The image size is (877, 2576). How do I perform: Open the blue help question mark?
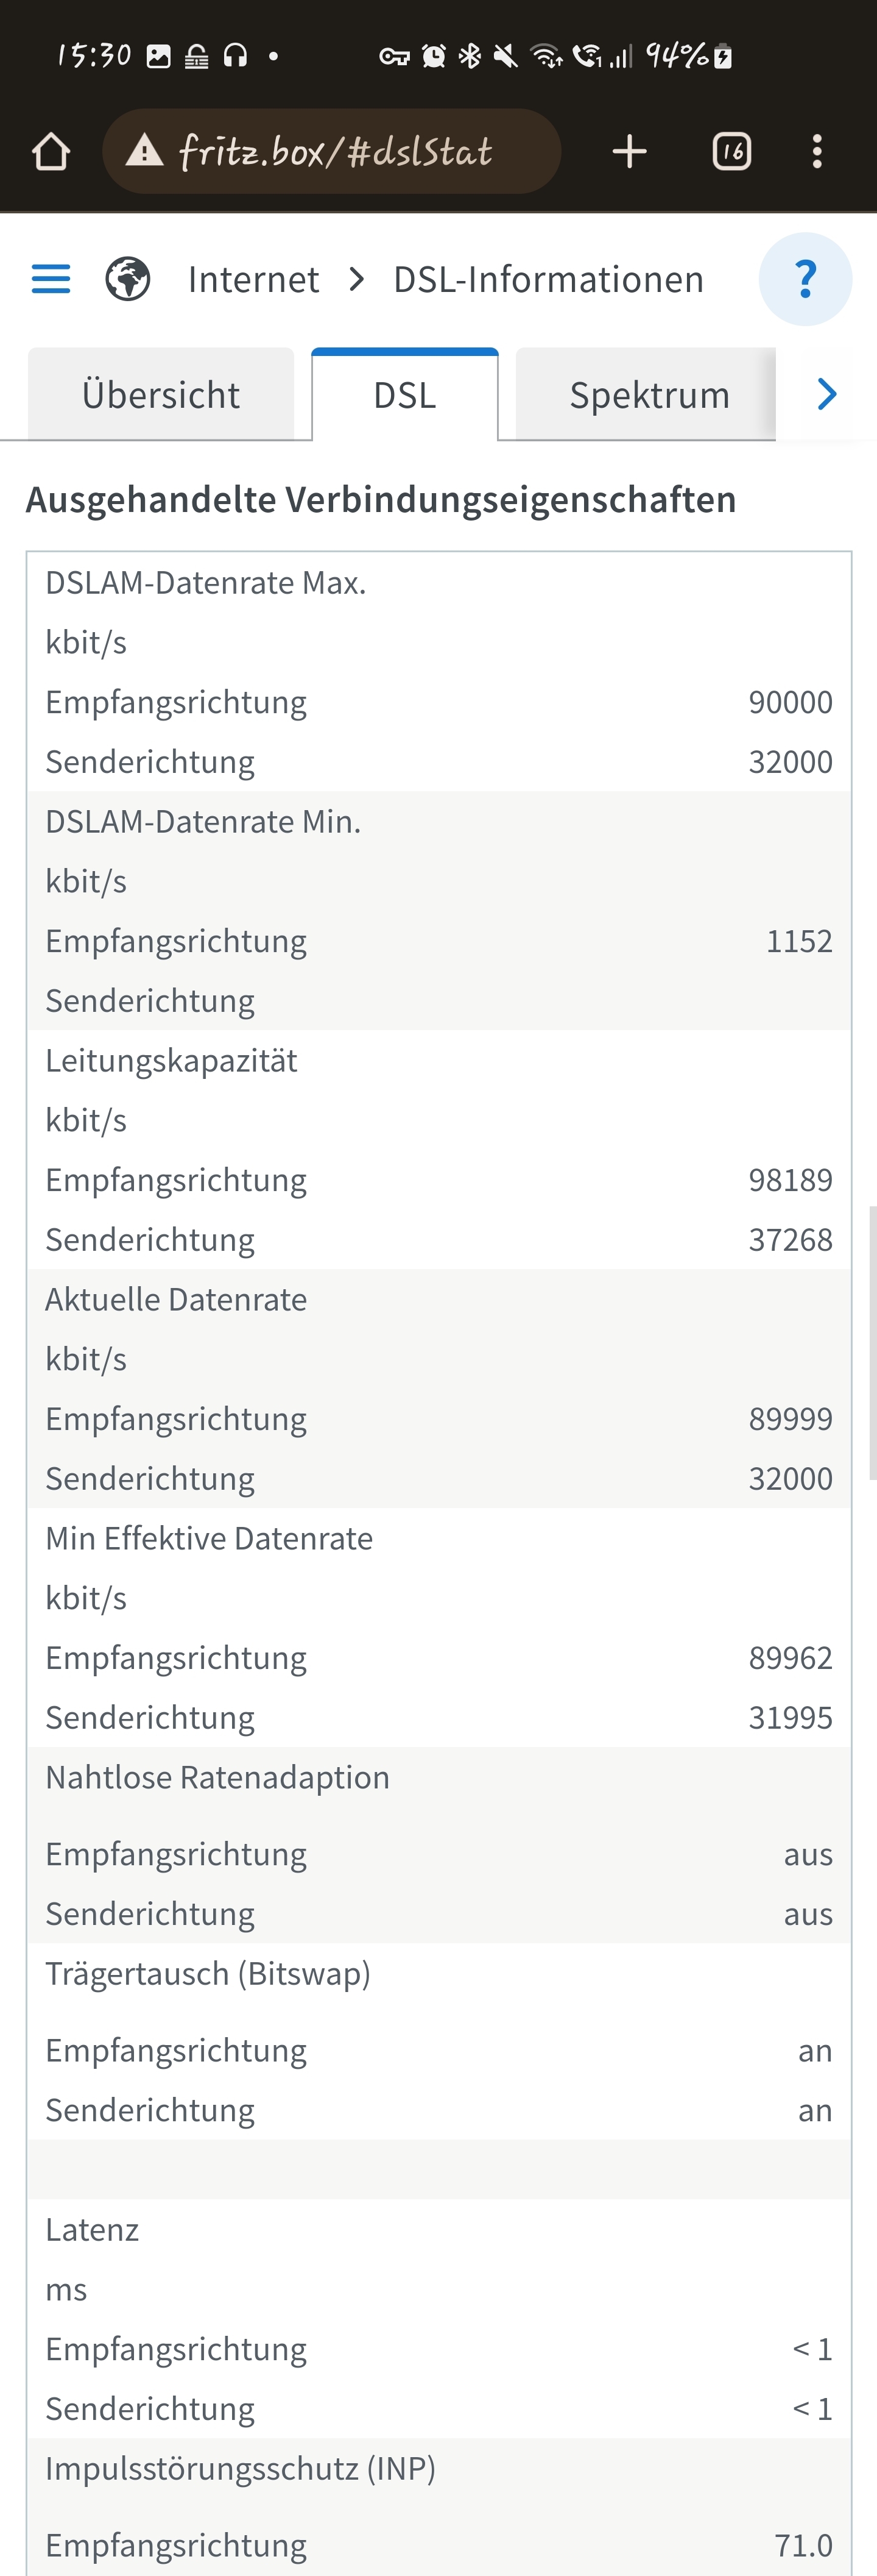pos(805,279)
